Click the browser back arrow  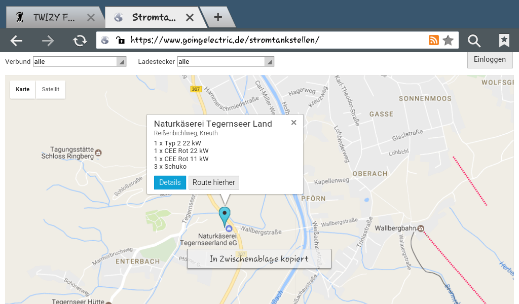coord(16,41)
